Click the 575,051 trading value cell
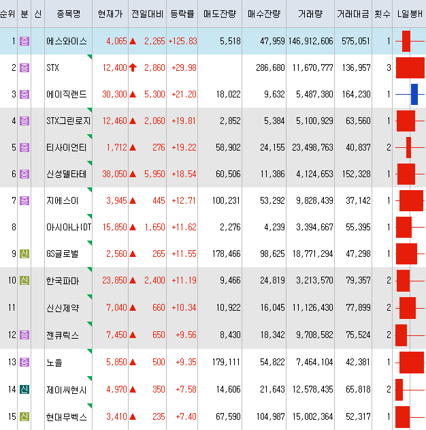Screen dimensions: 426x430 pos(356,41)
